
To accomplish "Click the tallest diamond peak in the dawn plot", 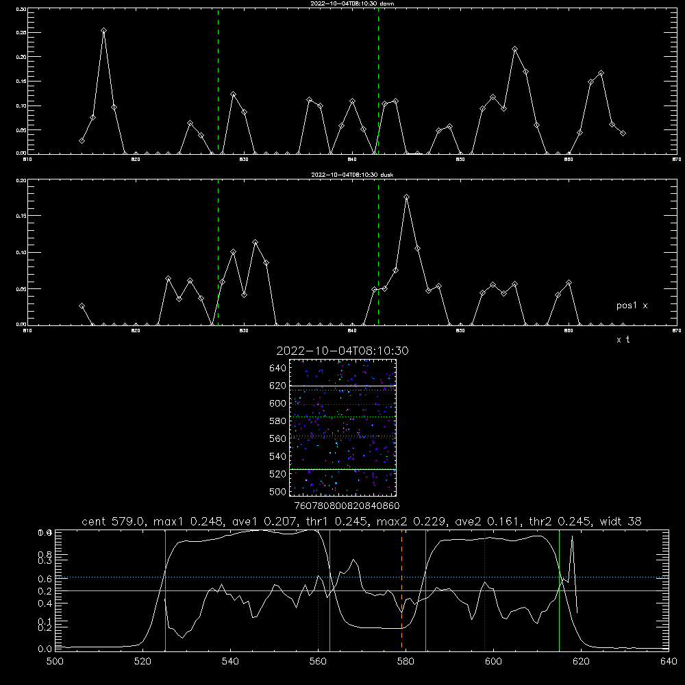I will tap(103, 31).
